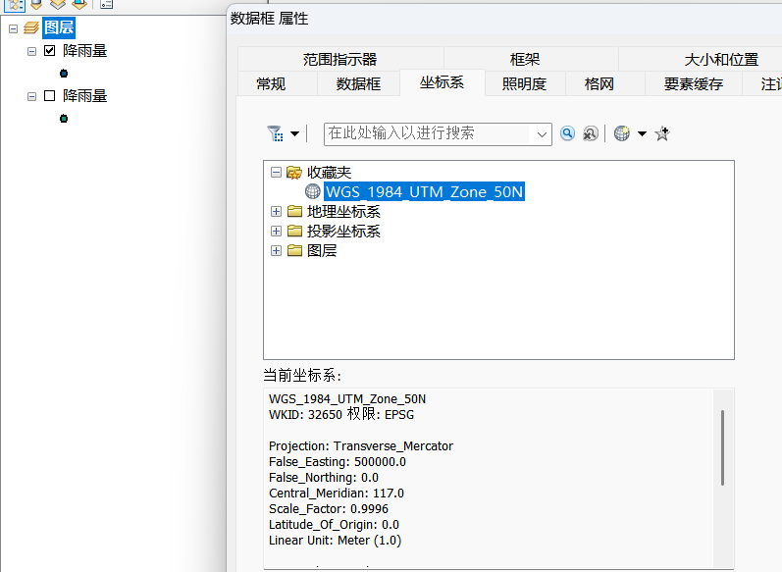Click the Add Coordinate System globe icon
782x572 pixels.
tap(622, 133)
